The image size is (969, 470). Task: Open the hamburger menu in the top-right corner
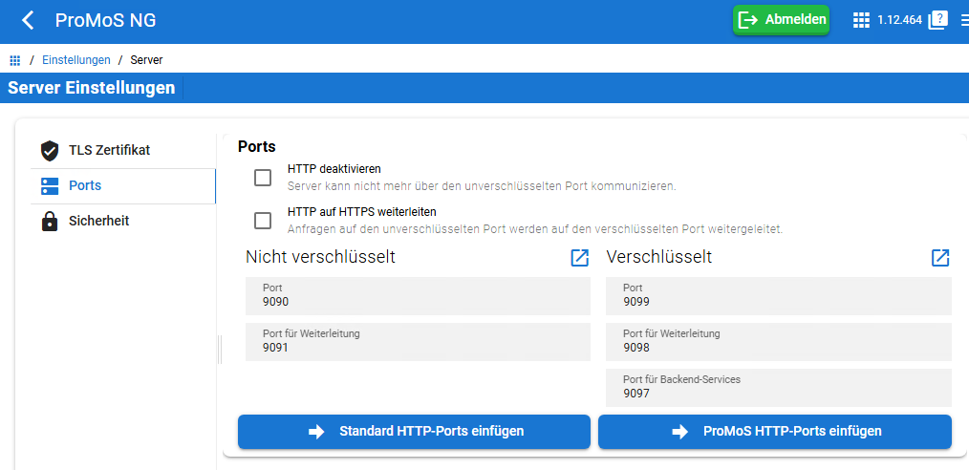[964, 20]
